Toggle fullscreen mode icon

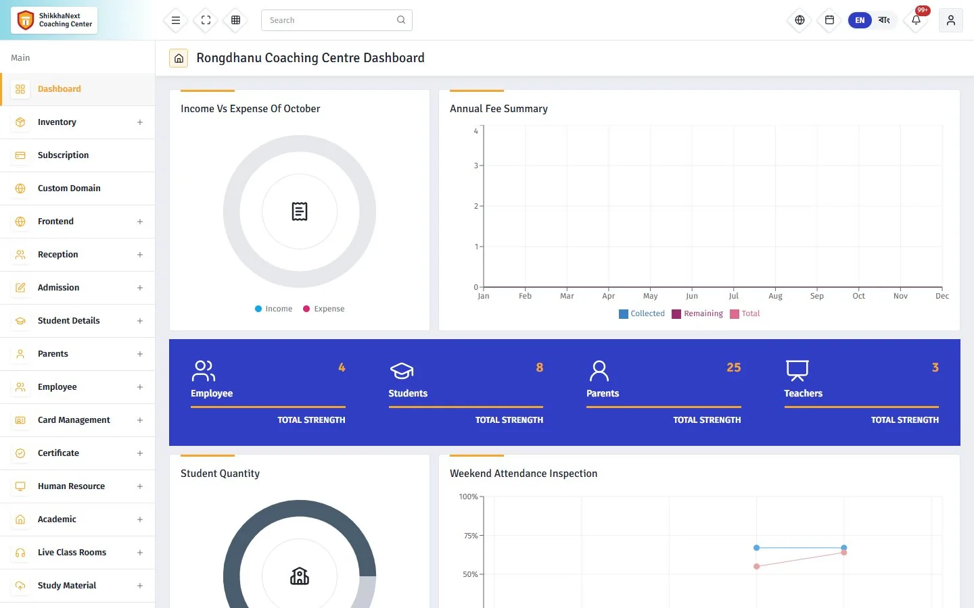pyautogui.click(x=206, y=20)
